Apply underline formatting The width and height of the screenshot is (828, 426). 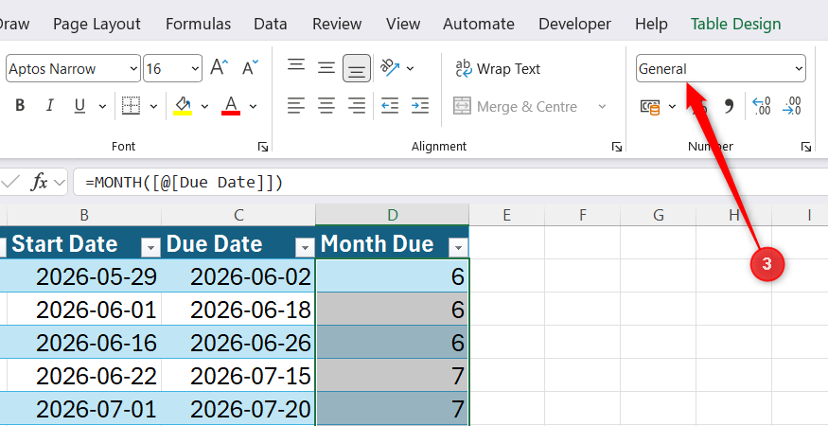coord(79,106)
